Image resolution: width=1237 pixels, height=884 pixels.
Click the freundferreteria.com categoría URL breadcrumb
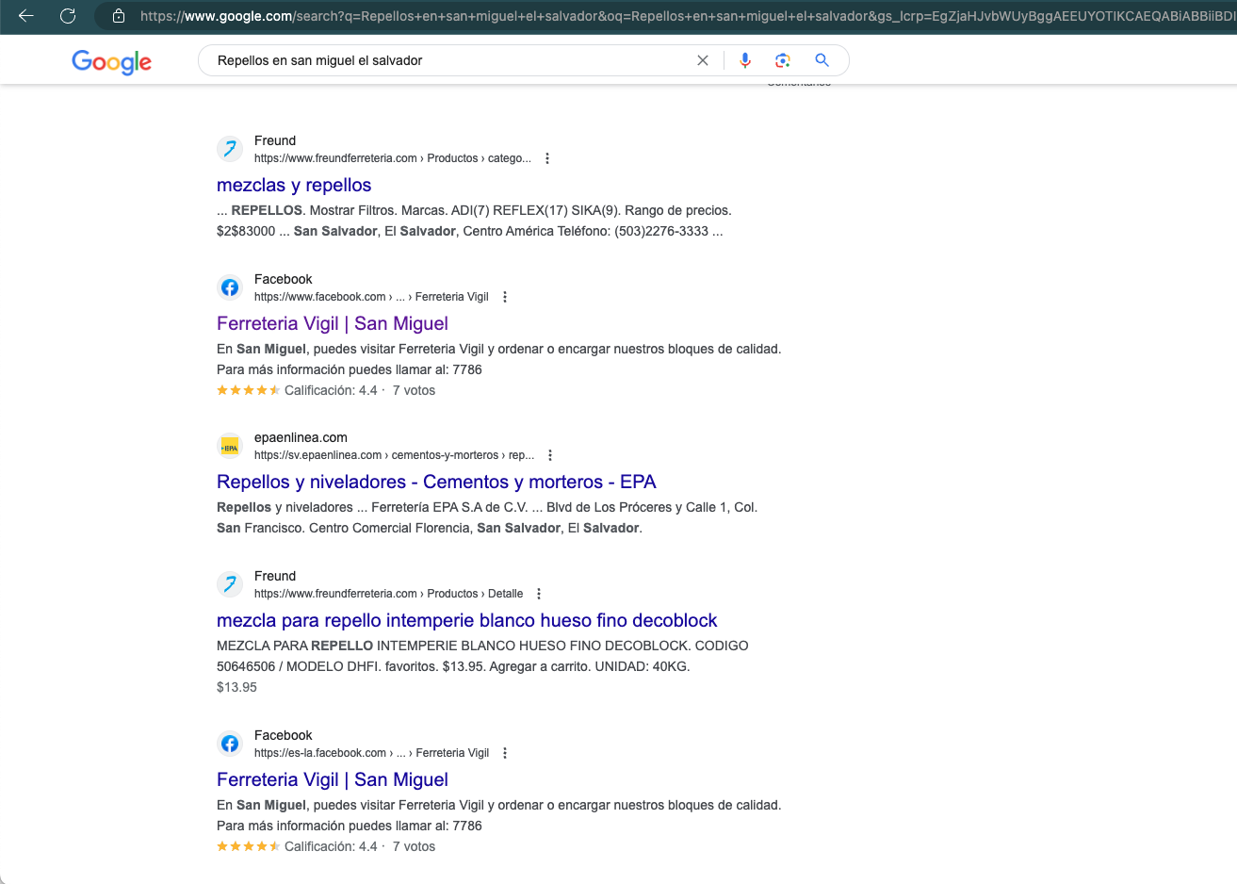tap(393, 158)
